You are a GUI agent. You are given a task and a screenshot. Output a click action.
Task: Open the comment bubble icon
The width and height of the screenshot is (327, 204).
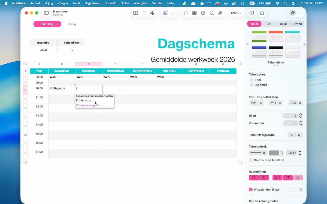click(x=252, y=13)
